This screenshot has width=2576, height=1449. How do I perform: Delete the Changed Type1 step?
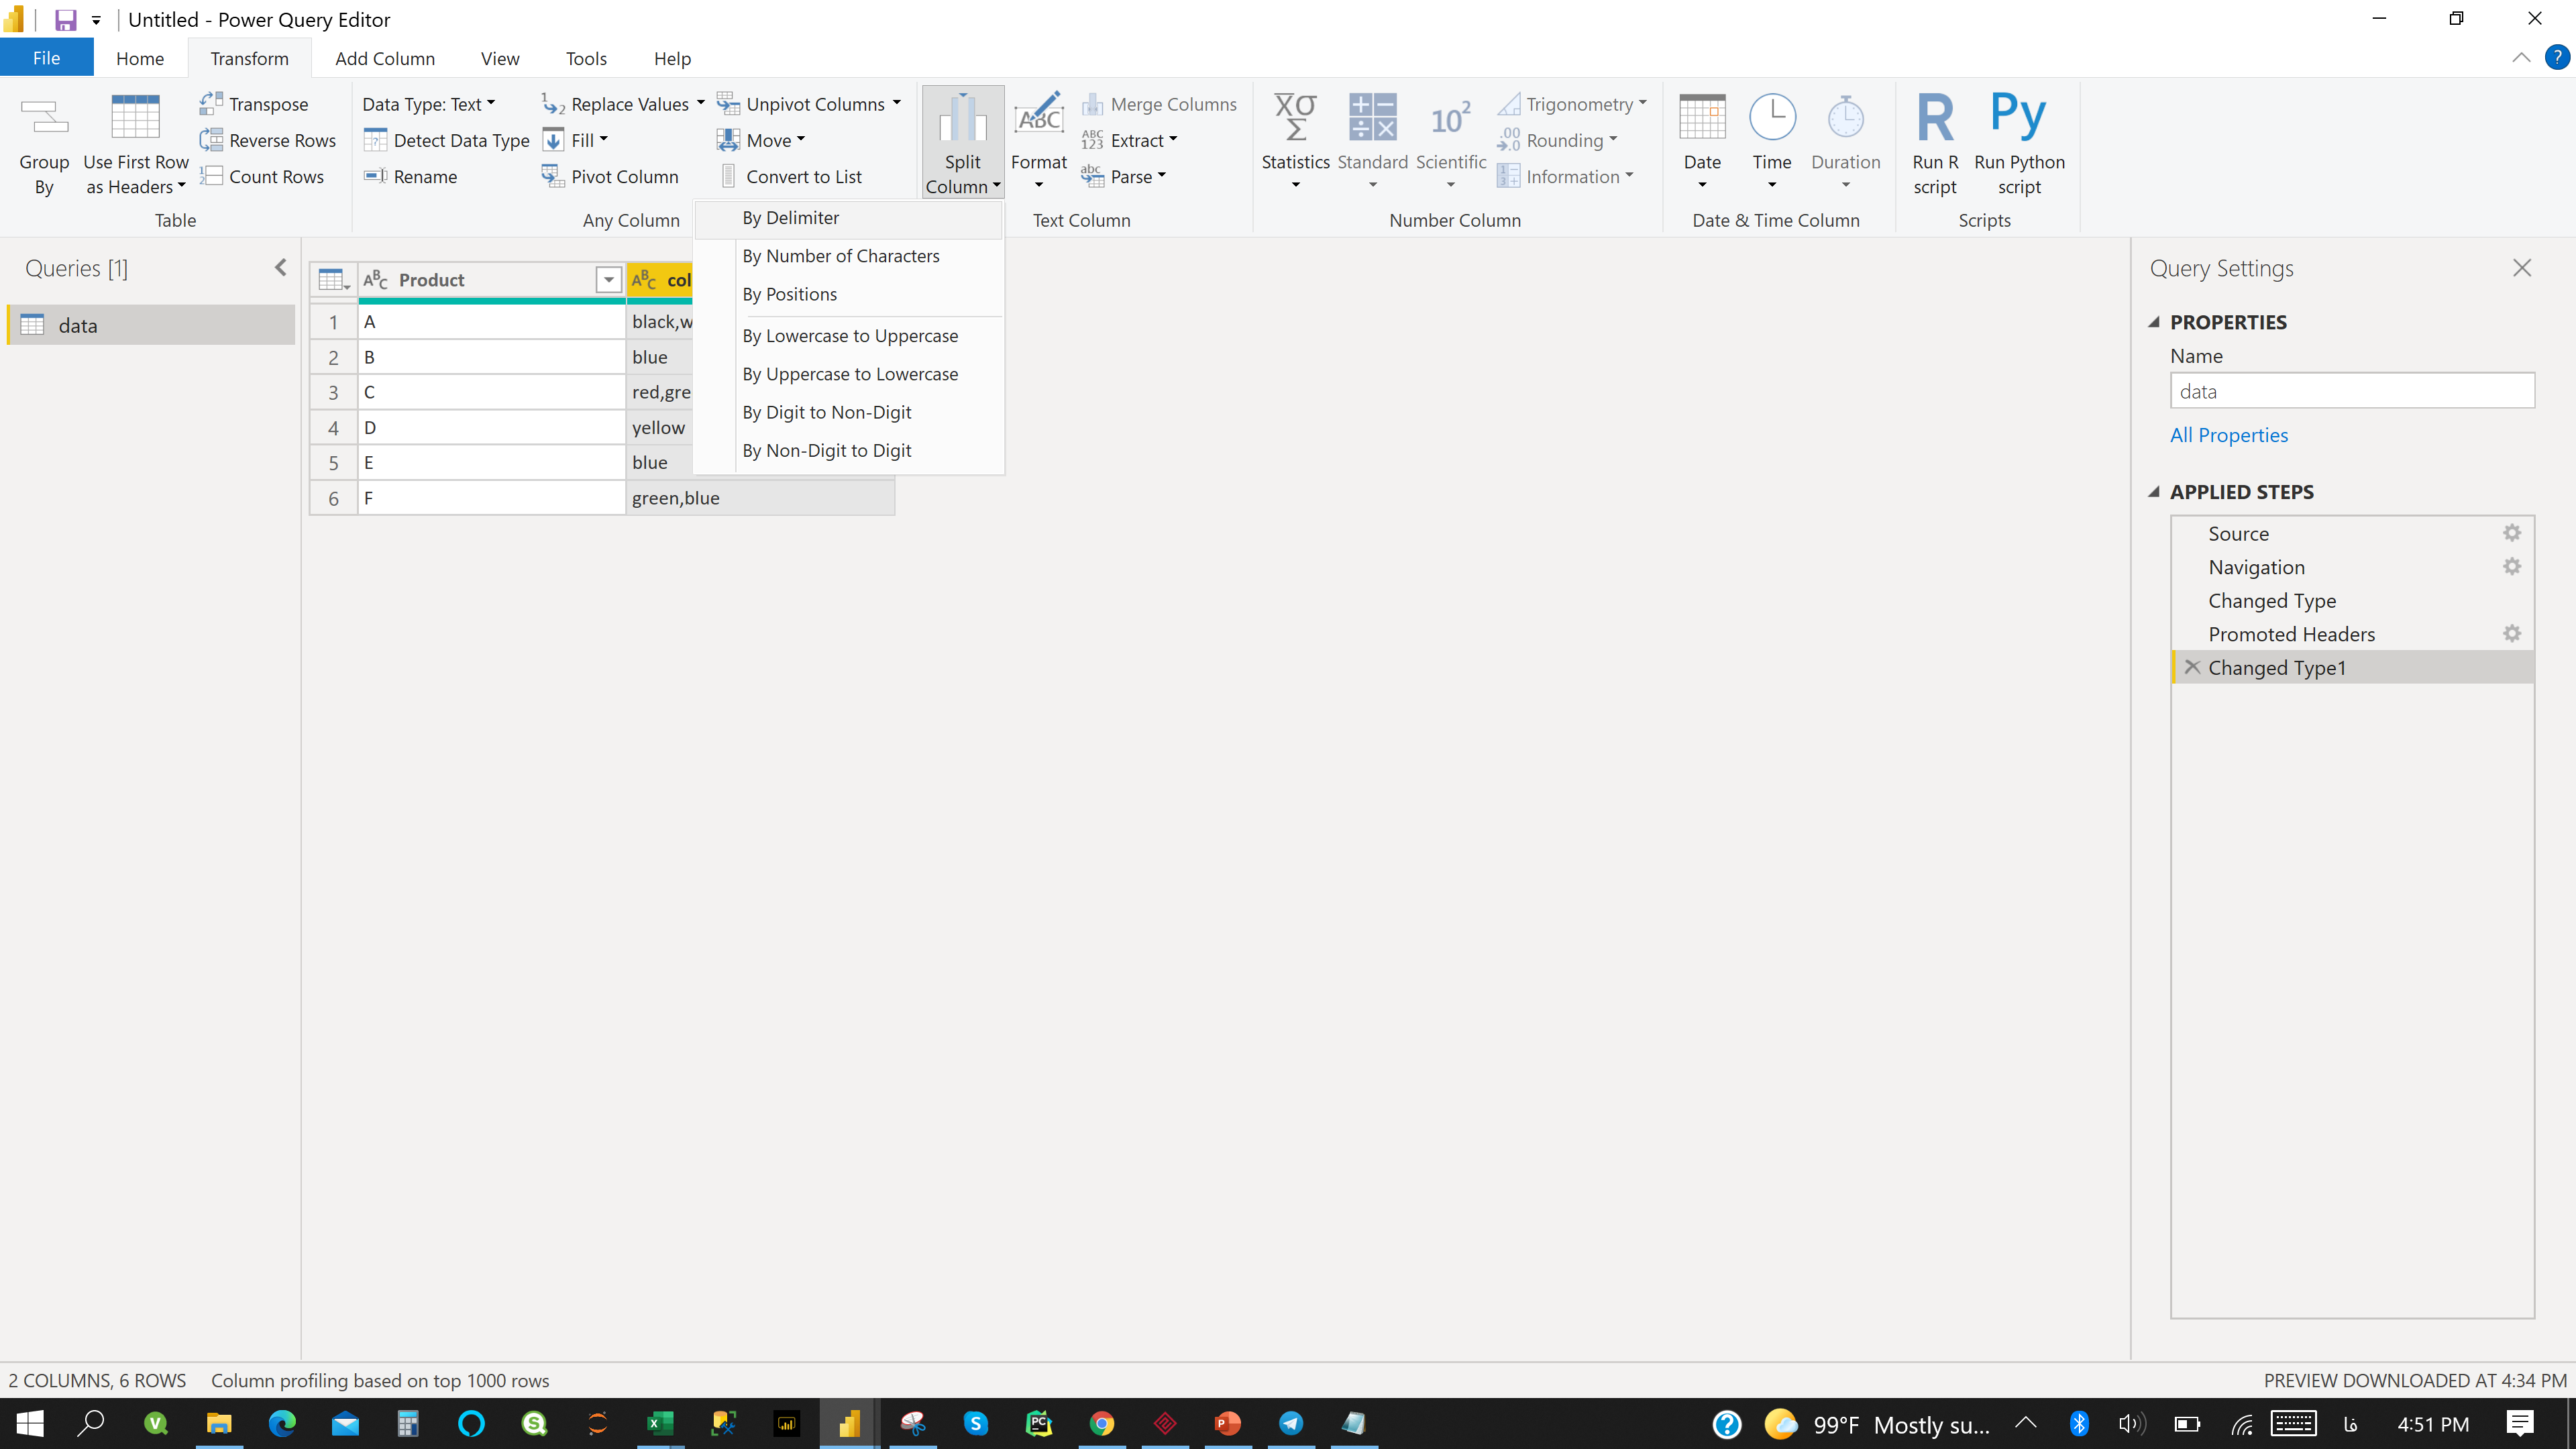(x=2192, y=667)
